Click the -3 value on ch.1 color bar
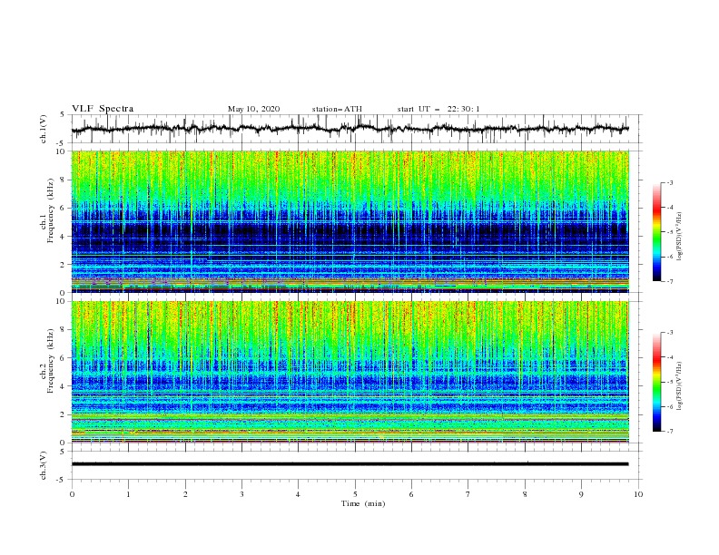The width and height of the screenshot is (719, 555). pos(670,182)
